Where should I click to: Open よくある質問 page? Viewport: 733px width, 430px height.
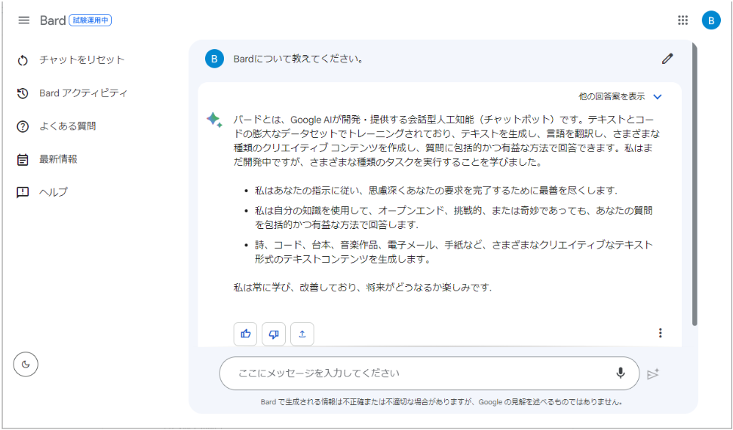[x=68, y=126]
